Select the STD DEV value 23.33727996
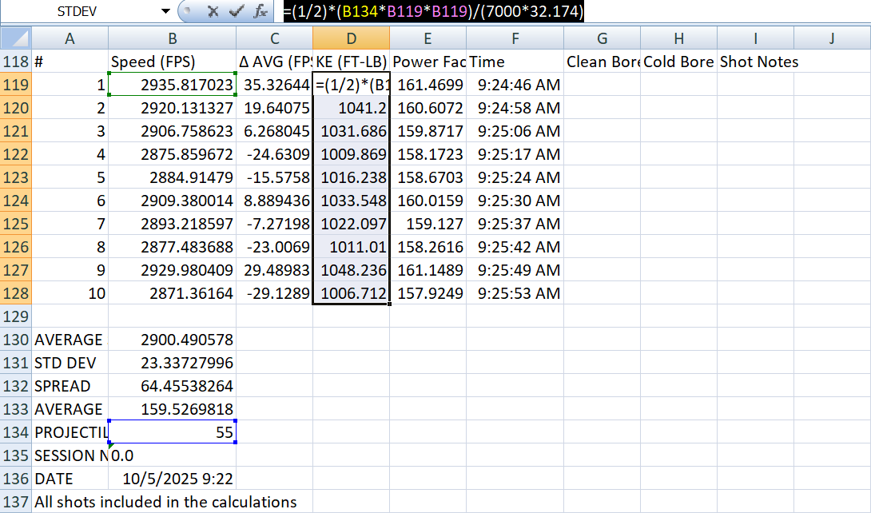The width and height of the screenshot is (871, 513). tap(172, 363)
